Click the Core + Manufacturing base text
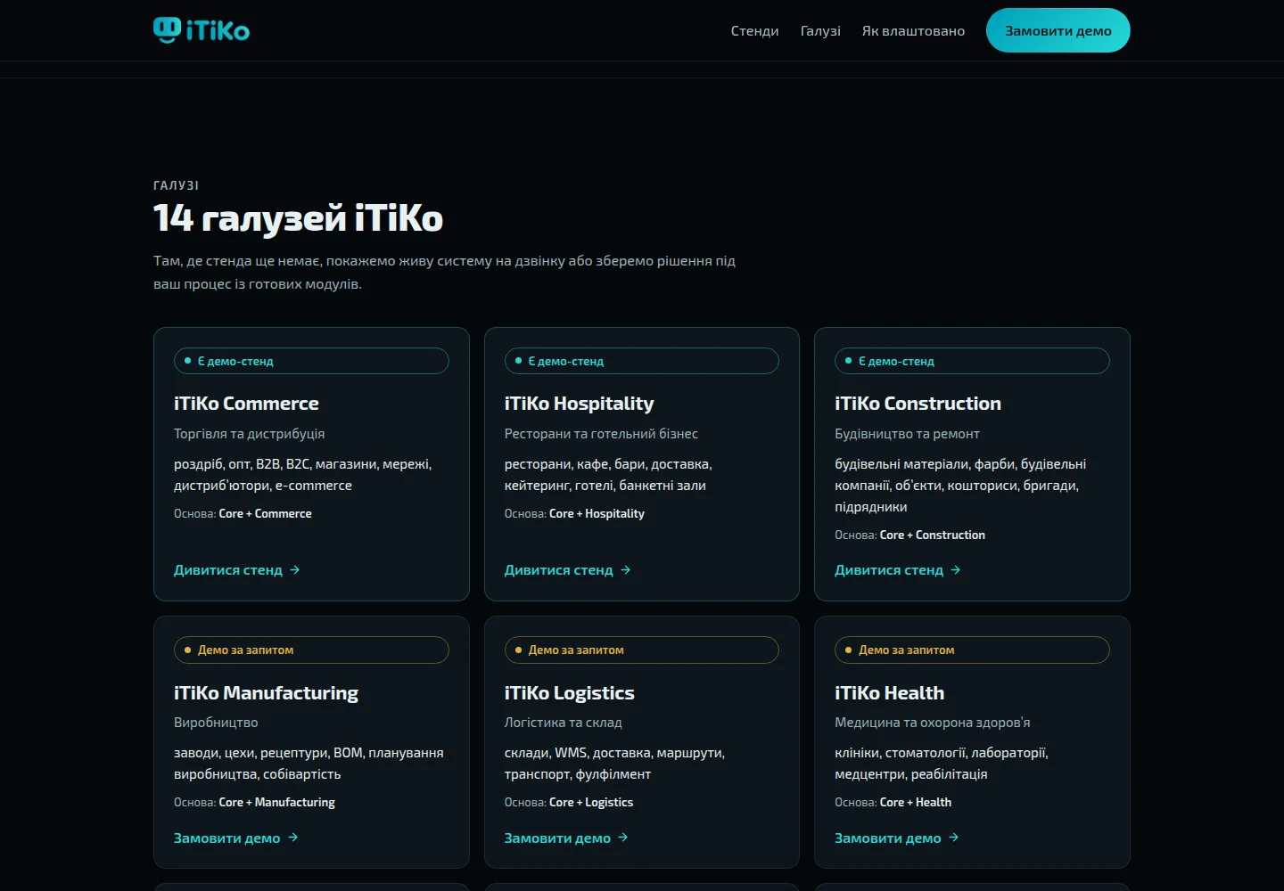 pos(276,803)
